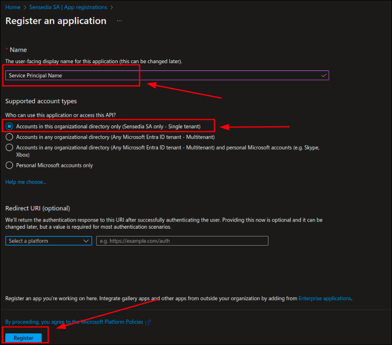Choose Accounts in any organizational directory Multitenant
Viewport: 392px width, 345px height.
9,137
